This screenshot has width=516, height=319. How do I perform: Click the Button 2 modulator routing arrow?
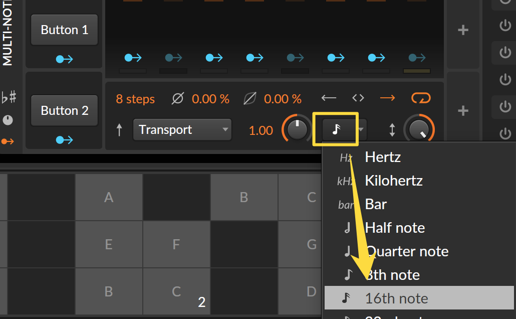point(65,140)
